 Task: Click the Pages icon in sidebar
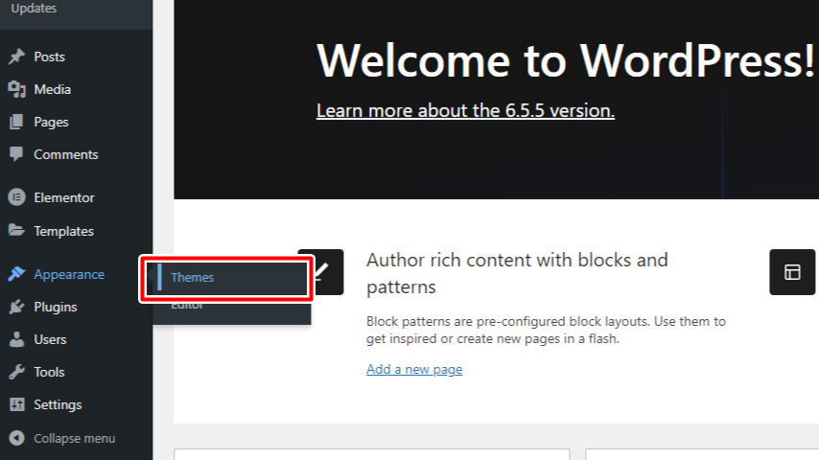[16, 122]
